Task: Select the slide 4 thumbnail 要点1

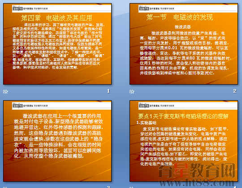Action: (x=184, y=141)
